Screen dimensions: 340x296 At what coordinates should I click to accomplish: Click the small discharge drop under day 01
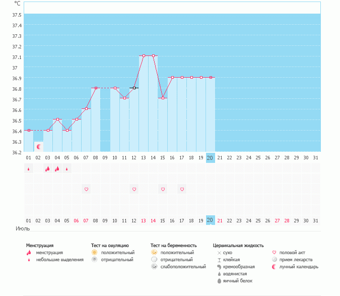[28, 169]
